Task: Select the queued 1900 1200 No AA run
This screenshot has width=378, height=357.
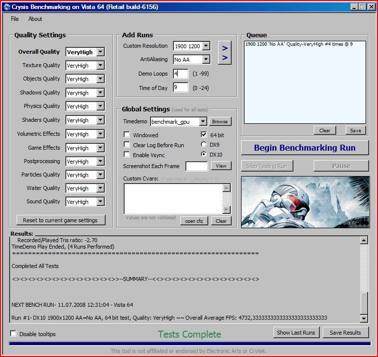Action: pyautogui.click(x=299, y=44)
